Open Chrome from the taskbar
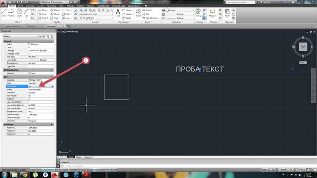The image size is (317, 178). [x=25, y=175]
